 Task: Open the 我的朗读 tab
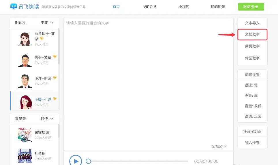click(218, 7)
